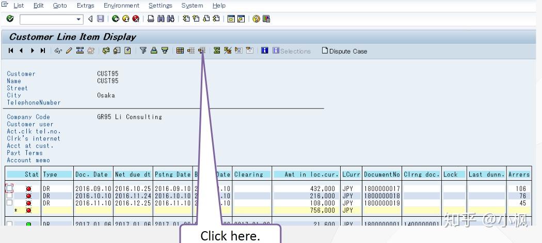Open the Environment menu
Viewport: 542px width, 243px height.
pyautogui.click(x=121, y=6)
